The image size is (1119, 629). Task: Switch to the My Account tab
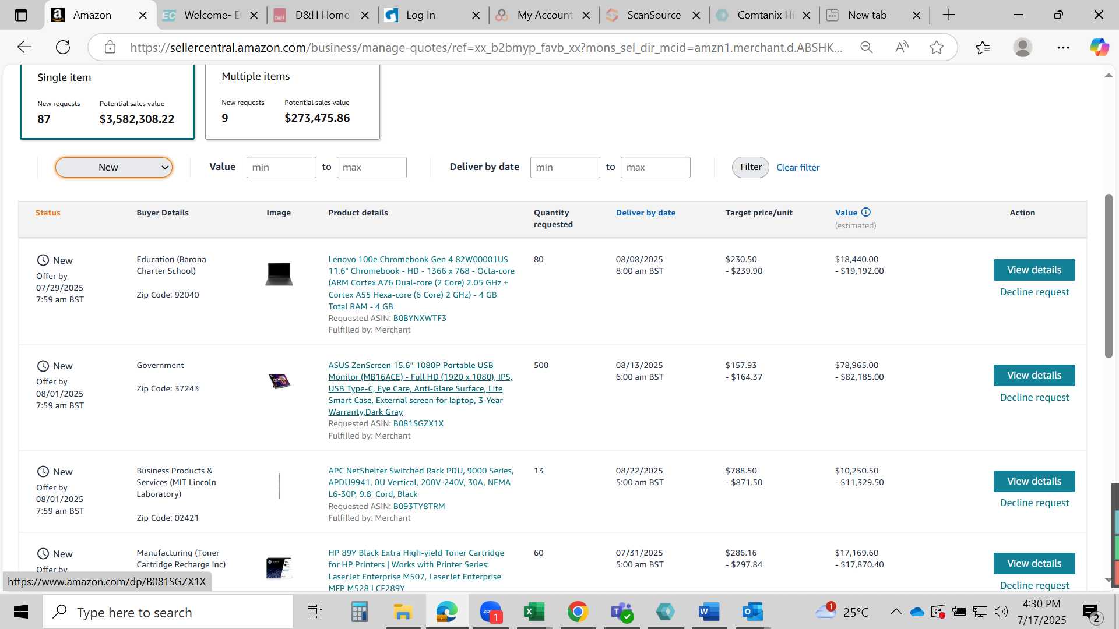point(544,15)
